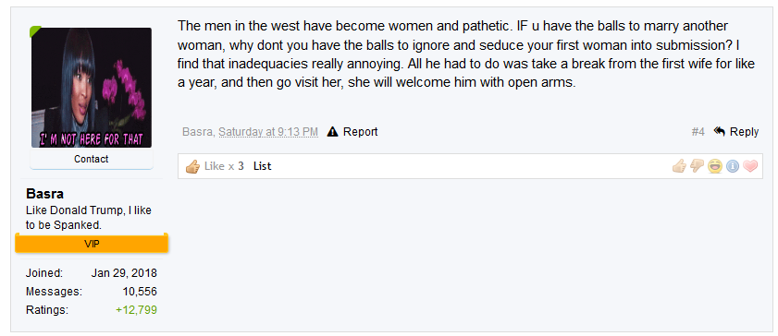The height and width of the screenshot is (336, 778).
Task: Mark post informative with blue info icon
Action: 733,166
